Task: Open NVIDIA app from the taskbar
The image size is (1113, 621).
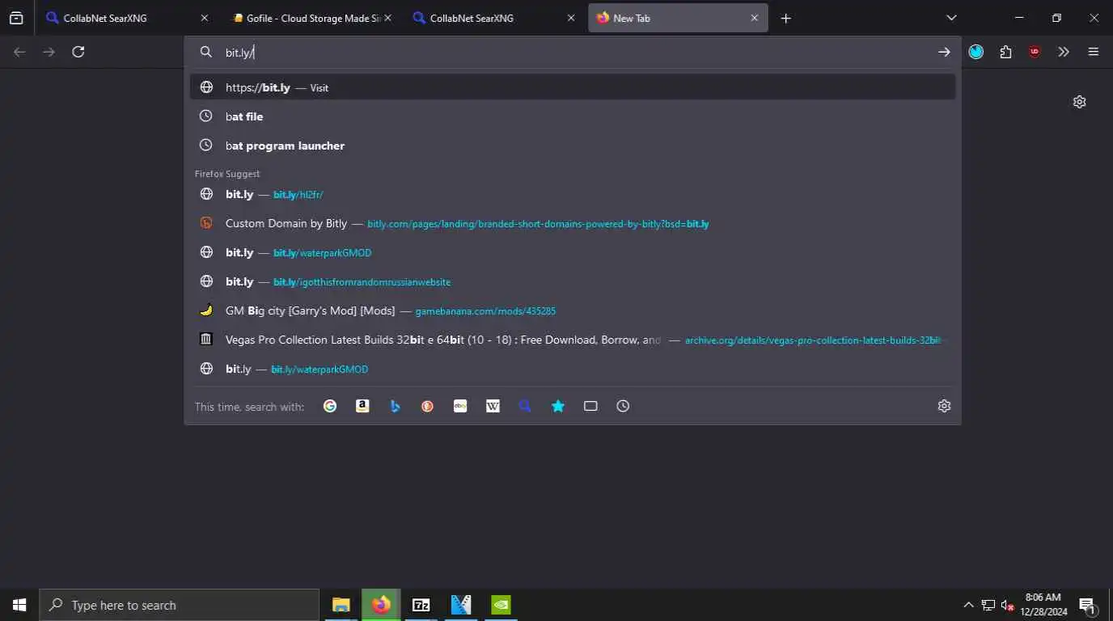Action: [x=501, y=605]
